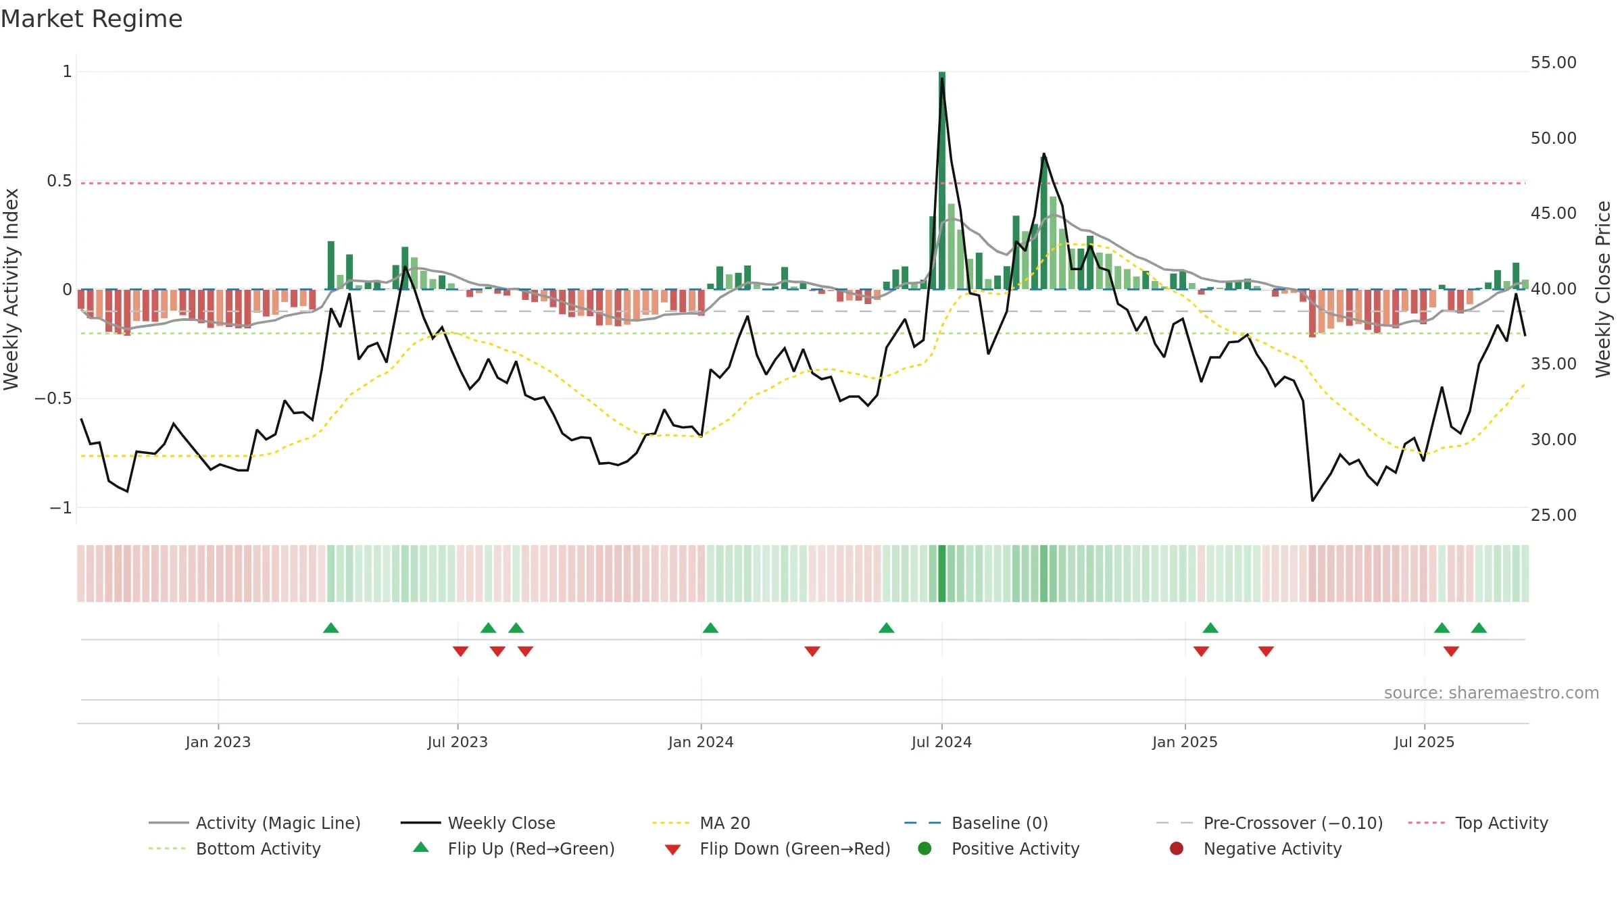Viewport: 1622px width, 912px height.
Task: Toggle the Weekly Close legend entry
Action: (478, 823)
